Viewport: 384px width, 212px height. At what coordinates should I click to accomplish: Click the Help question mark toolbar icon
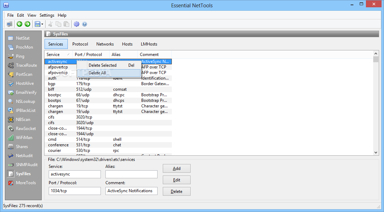(x=85, y=24)
